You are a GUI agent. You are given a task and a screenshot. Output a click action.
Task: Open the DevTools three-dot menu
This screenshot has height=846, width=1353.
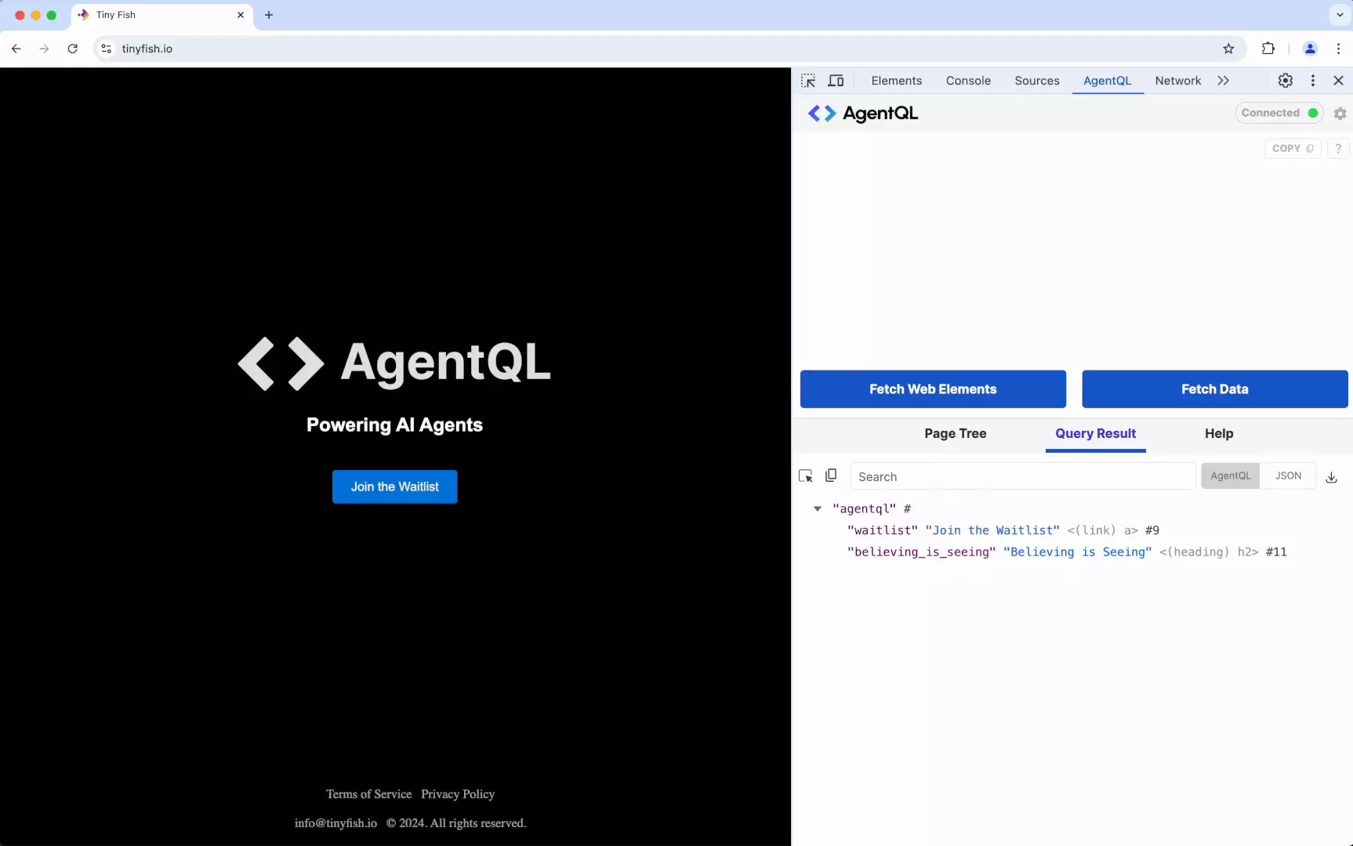point(1314,81)
